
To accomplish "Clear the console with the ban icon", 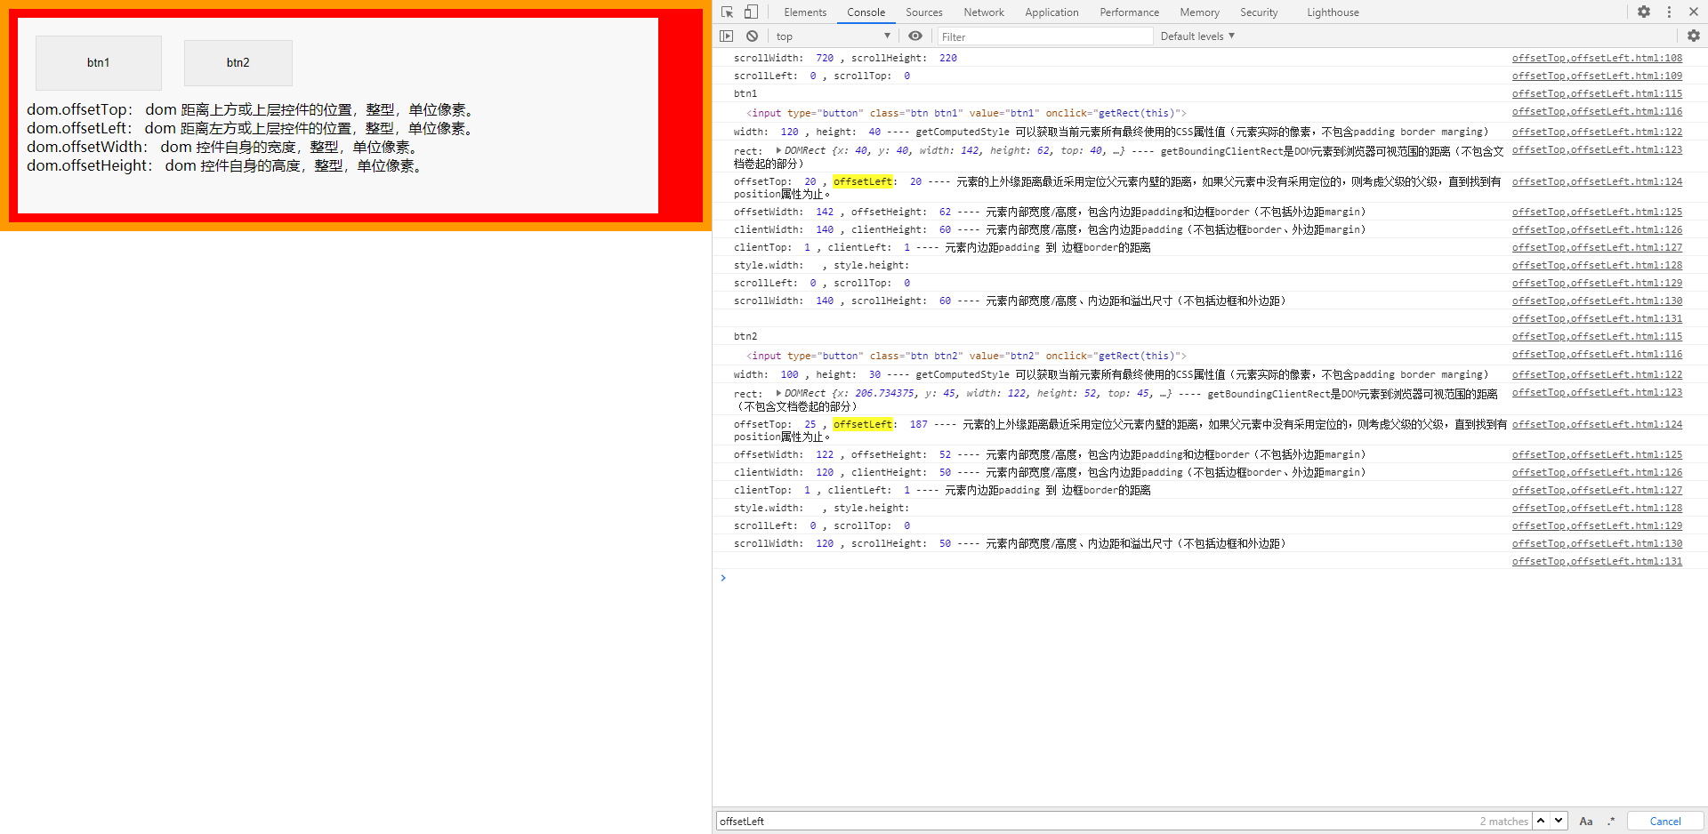I will click(752, 36).
